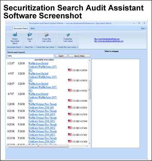
Task: Expand the Freddie Mac Loan Lookup group launcher
Action: (x=78, y=47)
